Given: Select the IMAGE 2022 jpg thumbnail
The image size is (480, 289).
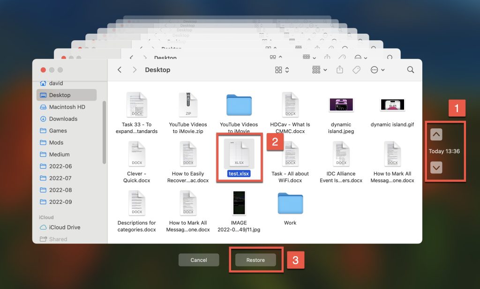Looking at the screenshot, I should 239,203.
